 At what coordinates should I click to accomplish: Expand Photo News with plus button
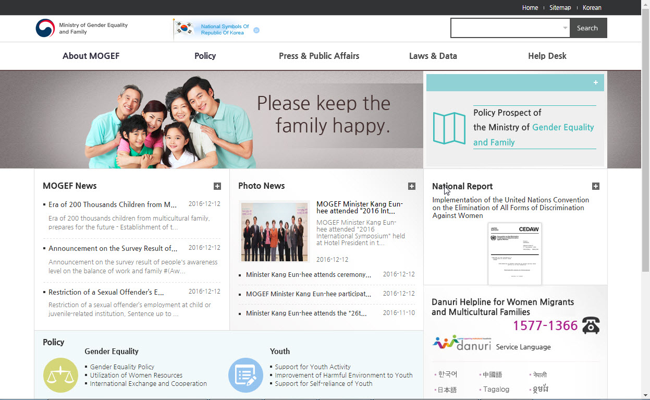pyautogui.click(x=411, y=186)
